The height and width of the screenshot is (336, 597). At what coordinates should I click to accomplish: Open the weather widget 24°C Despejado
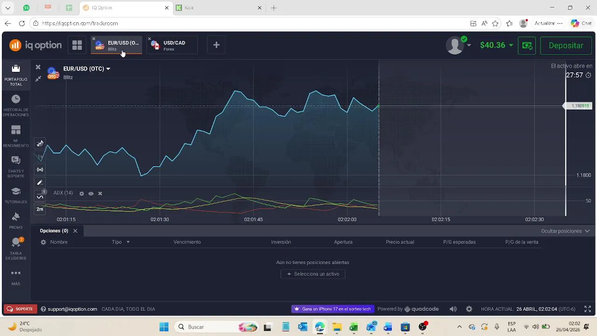(24, 327)
